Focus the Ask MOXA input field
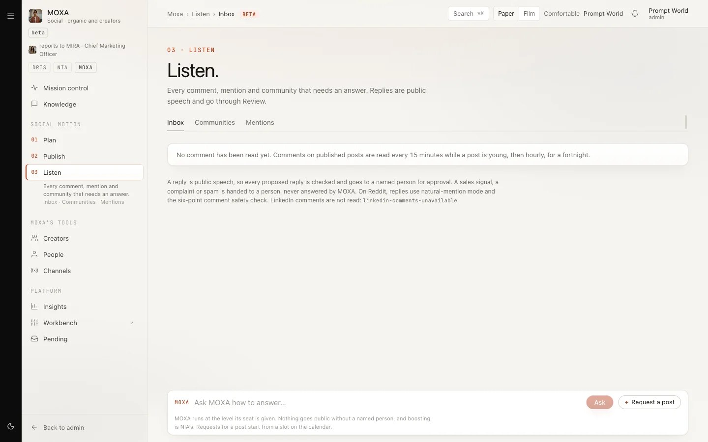The image size is (708, 442). click(x=387, y=403)
